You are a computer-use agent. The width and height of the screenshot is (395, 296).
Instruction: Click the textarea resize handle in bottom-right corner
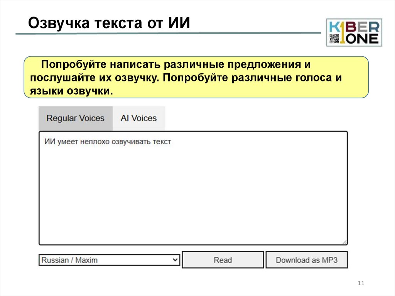tap(344, 242)
